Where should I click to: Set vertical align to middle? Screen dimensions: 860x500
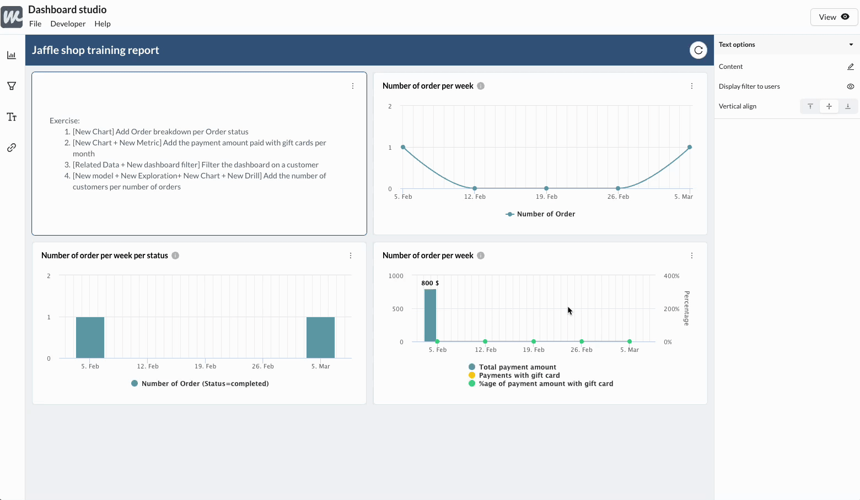tap(829, 106)
